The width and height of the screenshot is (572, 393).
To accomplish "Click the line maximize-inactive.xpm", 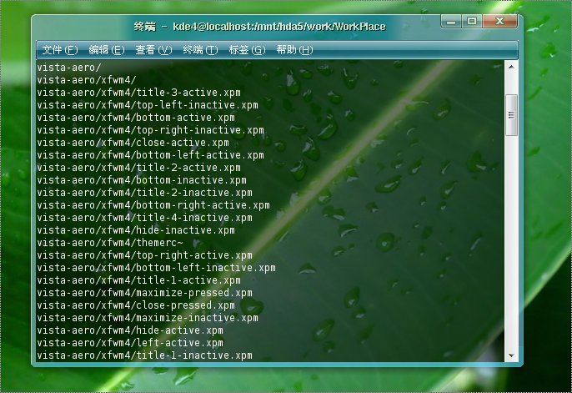I will click(148, 317).
